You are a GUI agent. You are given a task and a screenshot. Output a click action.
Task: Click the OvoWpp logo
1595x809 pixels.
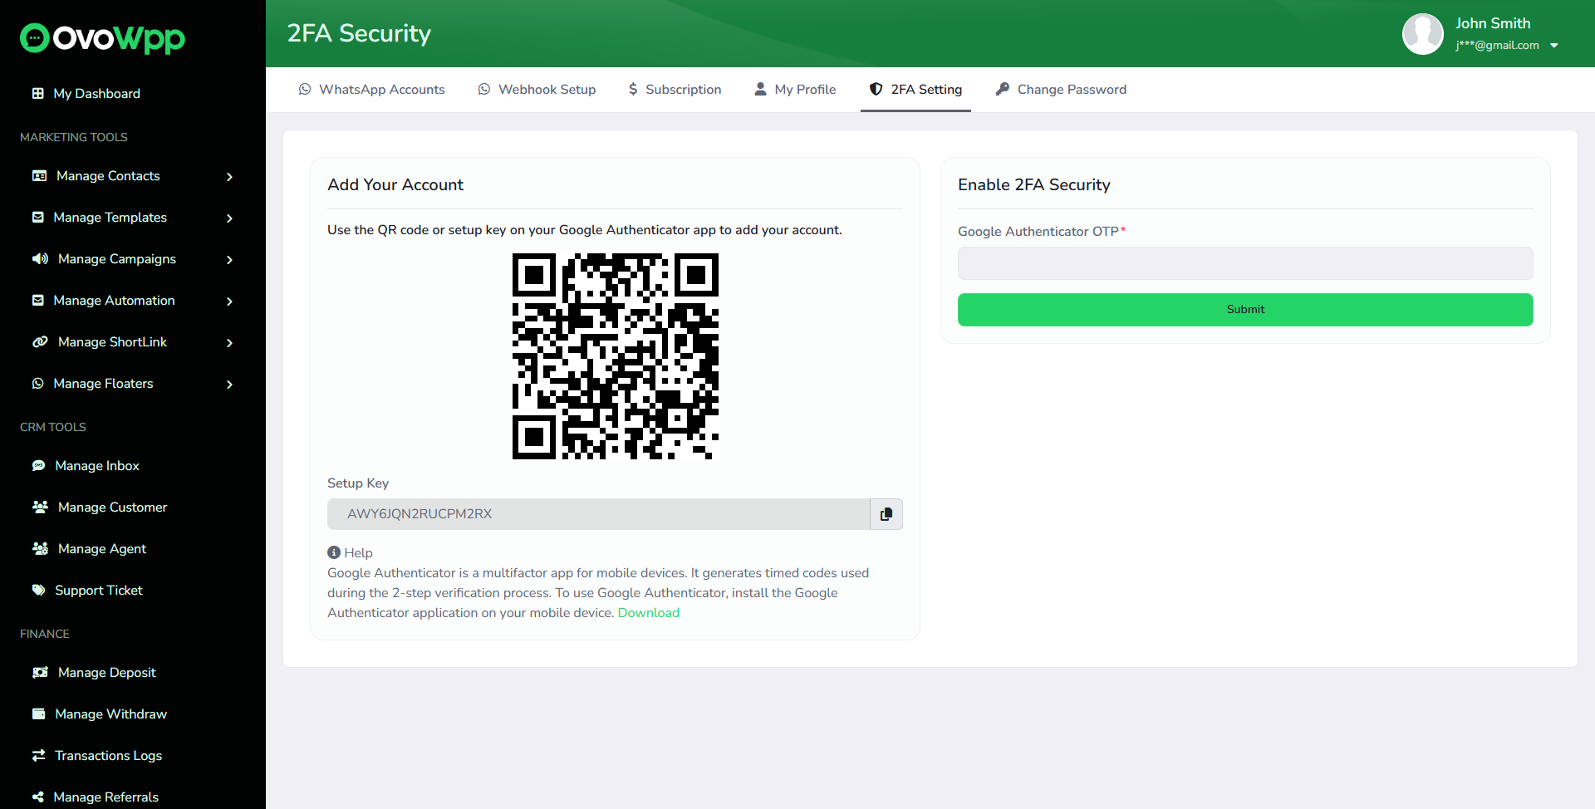point(103,37)
